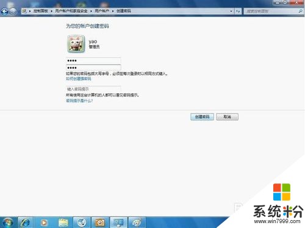Open the Windows Explorer folder icon
The width and height of the screenshot is (305, 228).
pyautogui.click(x=63, y=223)
